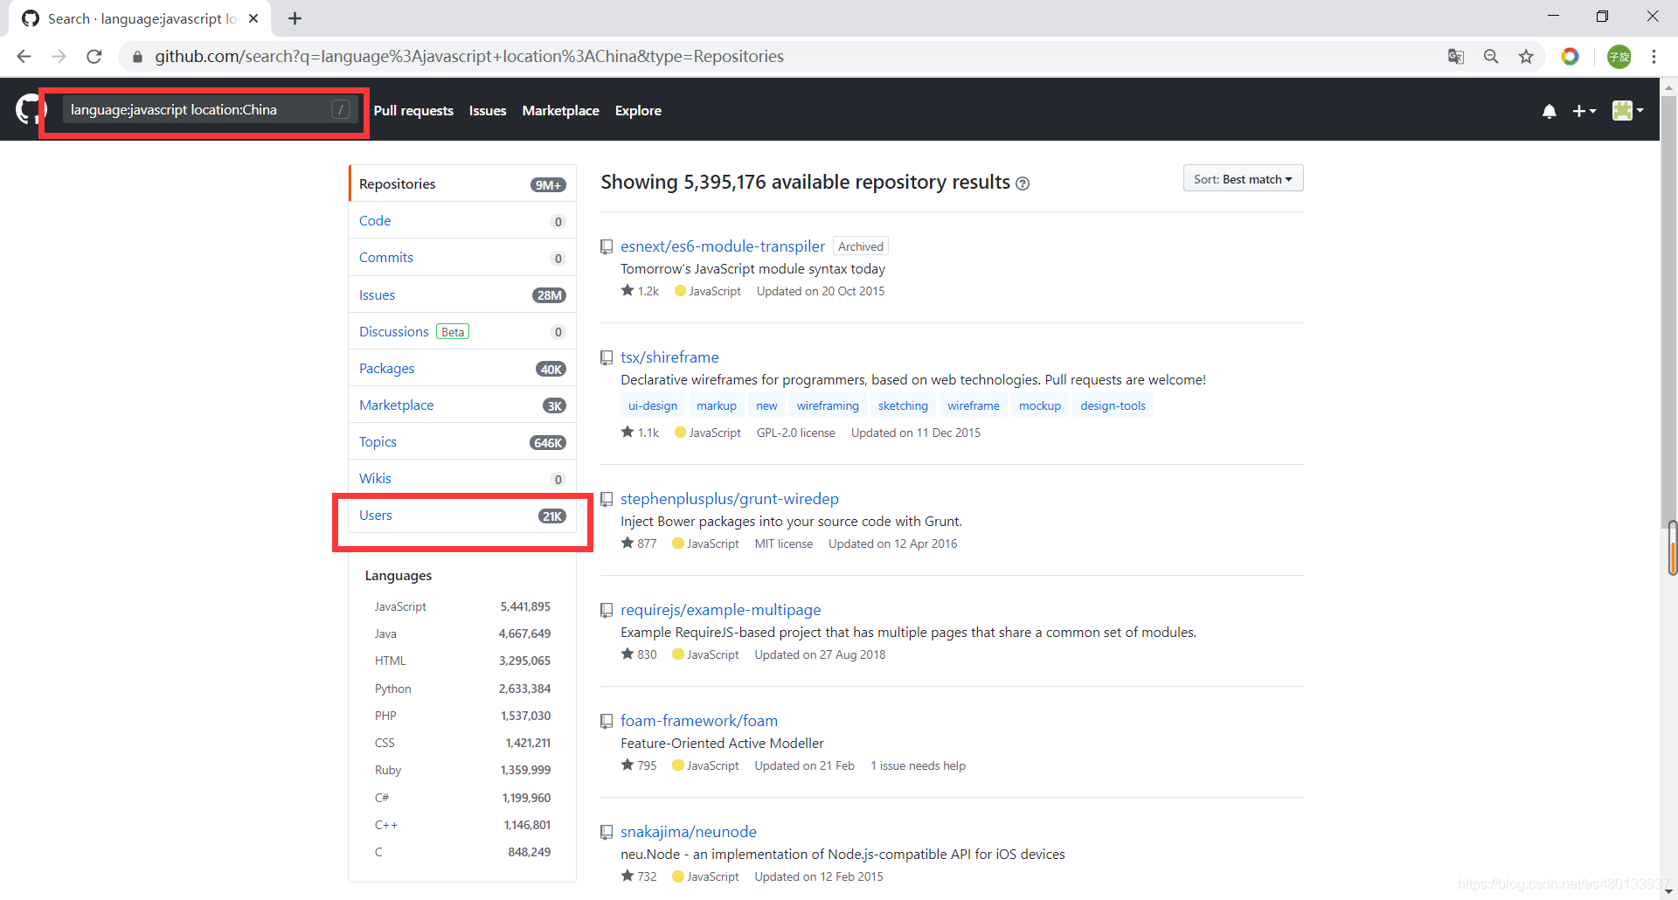Expand the plus create-new dropdown
This screenshot has width=1678, height=900.
(x=1584, y=111)
